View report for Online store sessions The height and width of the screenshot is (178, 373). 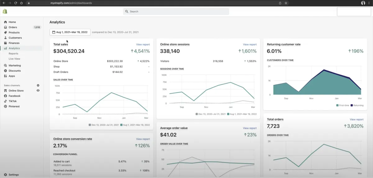(x=250, y=45)
